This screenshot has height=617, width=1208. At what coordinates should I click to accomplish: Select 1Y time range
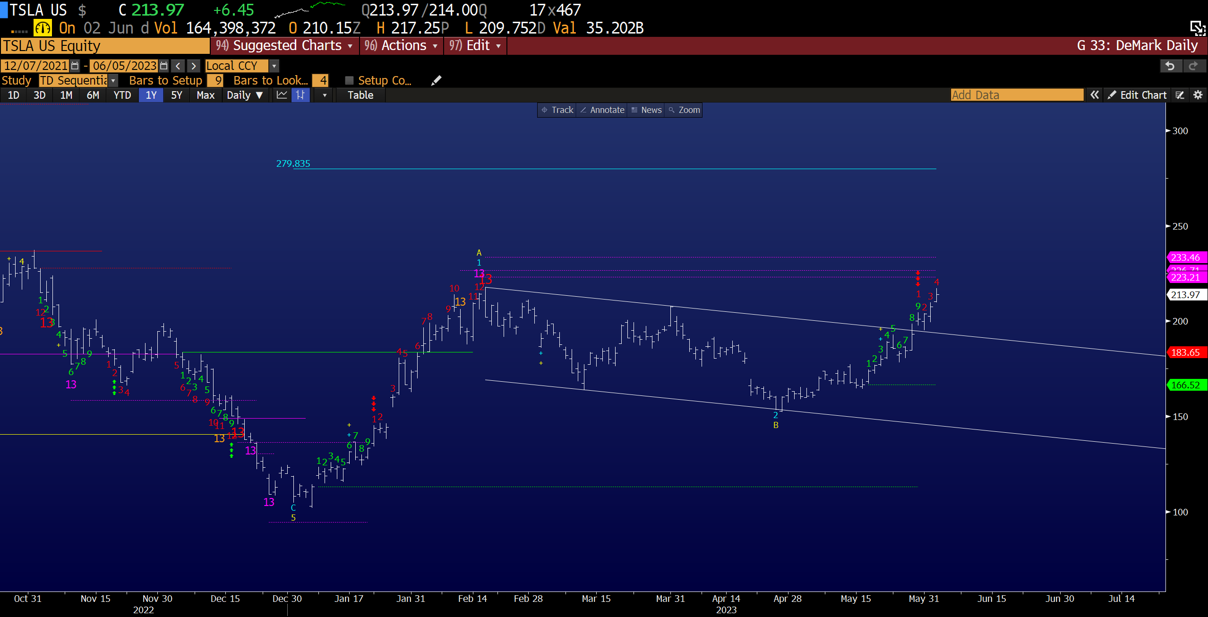coord(151,95)
